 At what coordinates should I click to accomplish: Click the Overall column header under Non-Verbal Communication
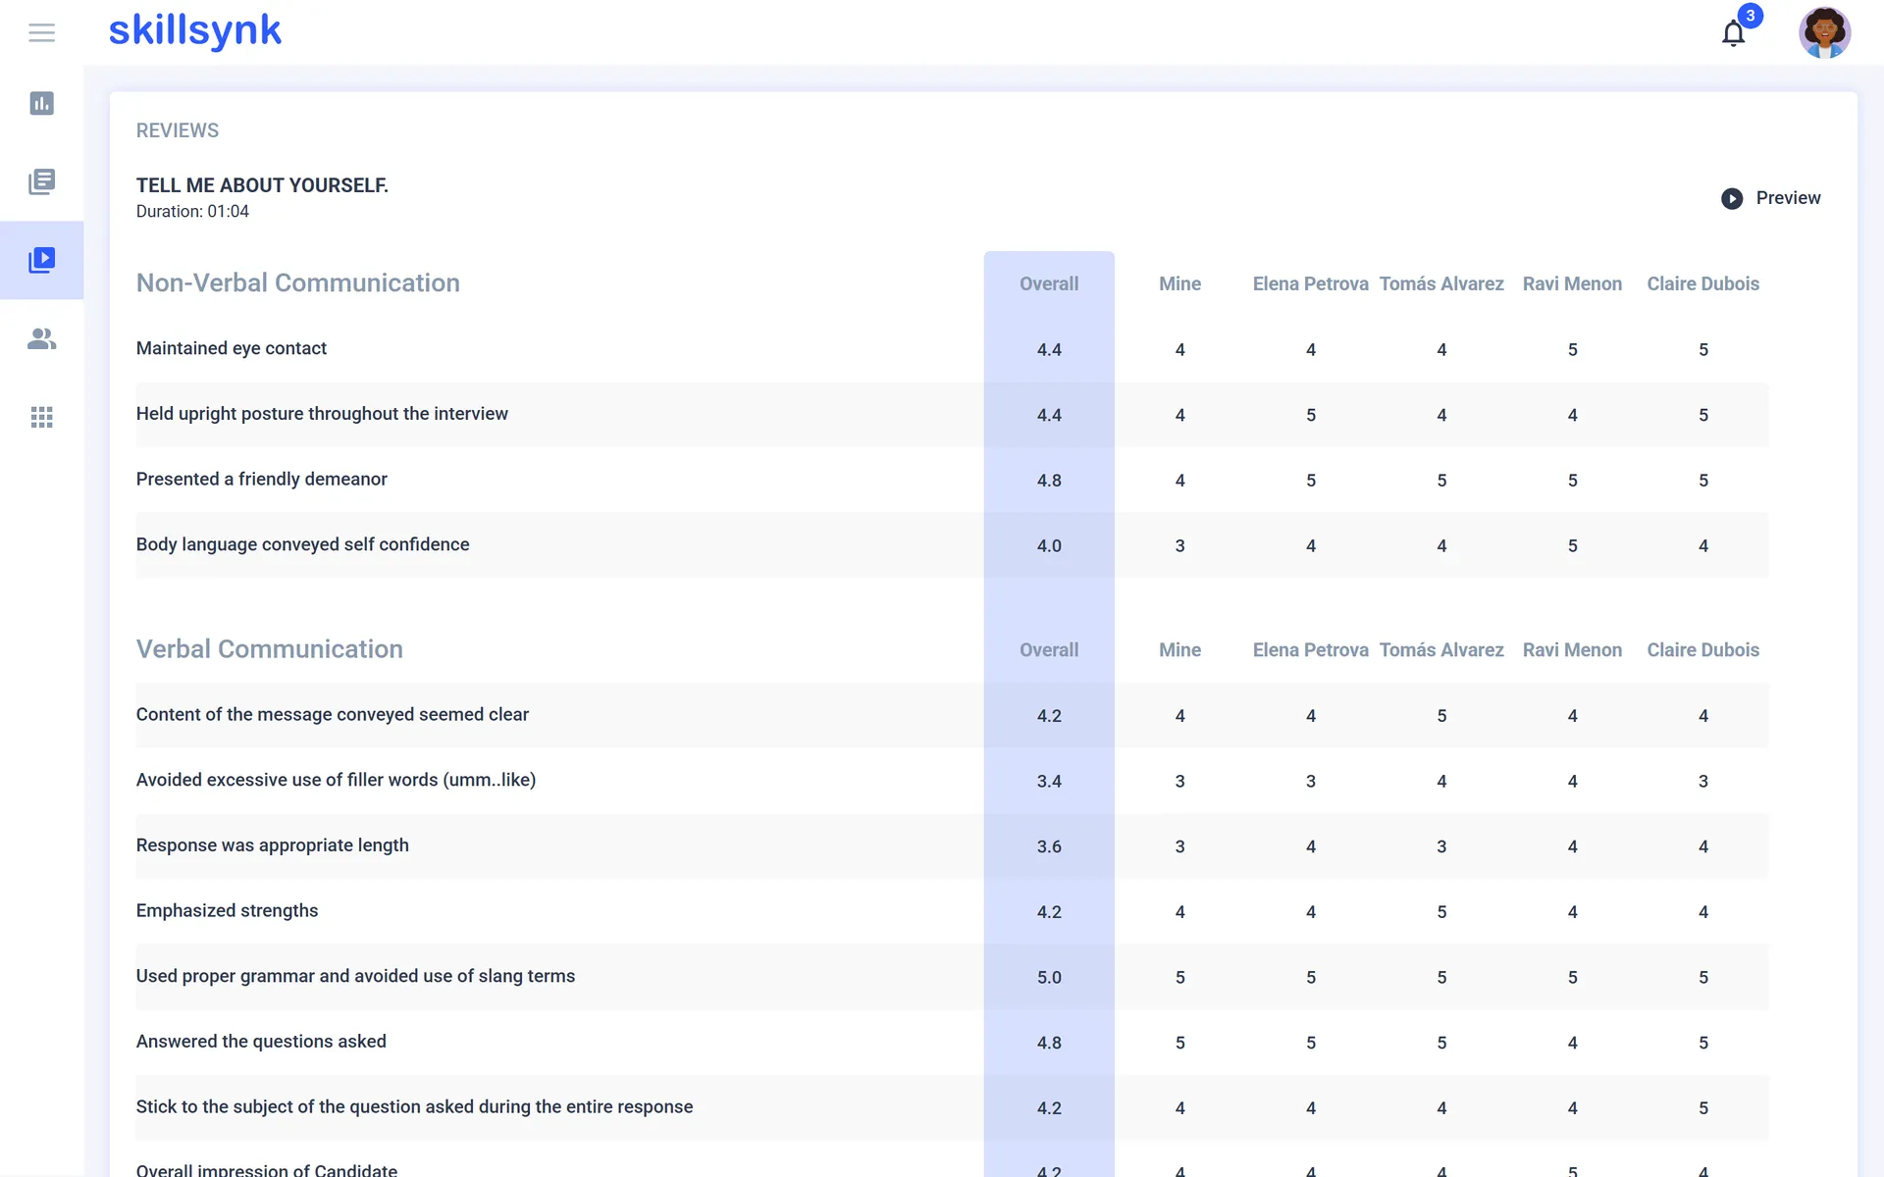(x=1049, y=283)
